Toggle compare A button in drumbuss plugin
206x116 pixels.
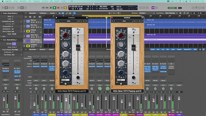click(x=81, y=21)
